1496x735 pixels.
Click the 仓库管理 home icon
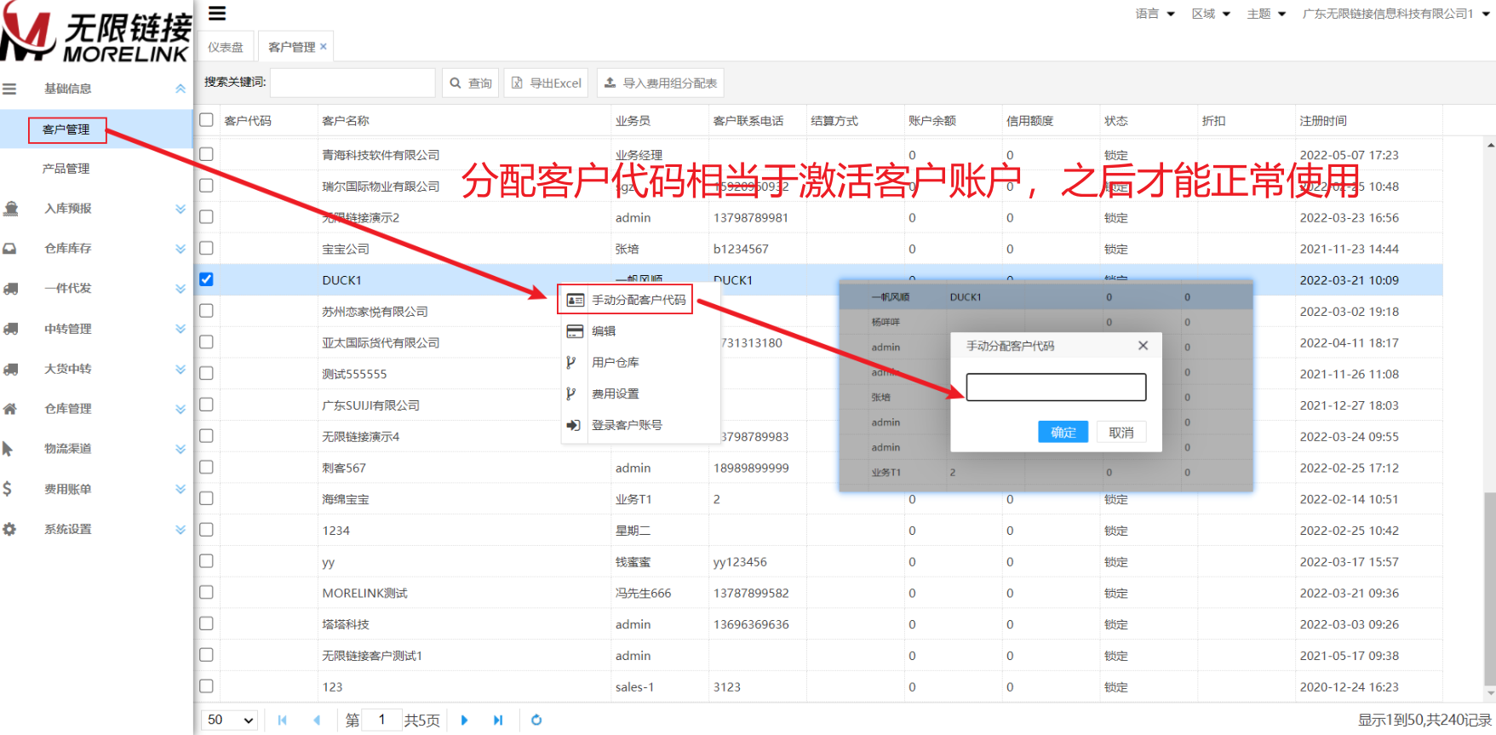[9, 408]
